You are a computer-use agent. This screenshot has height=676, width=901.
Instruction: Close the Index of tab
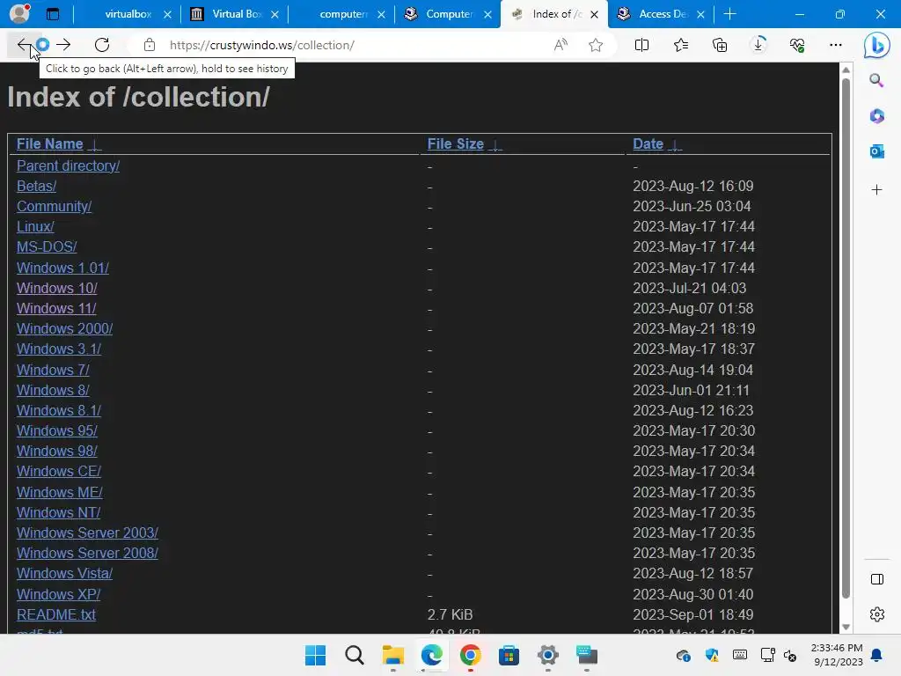pyautogui.click(x=595, y=14)
